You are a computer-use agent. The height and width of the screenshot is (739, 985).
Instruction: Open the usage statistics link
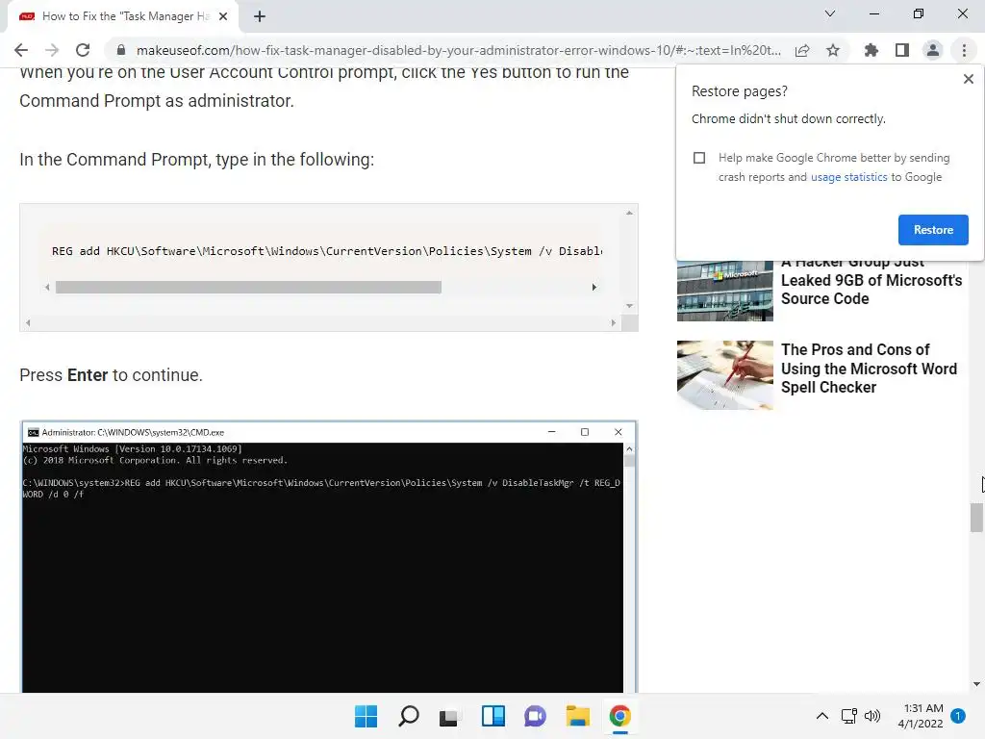click(x=848, y=177)
